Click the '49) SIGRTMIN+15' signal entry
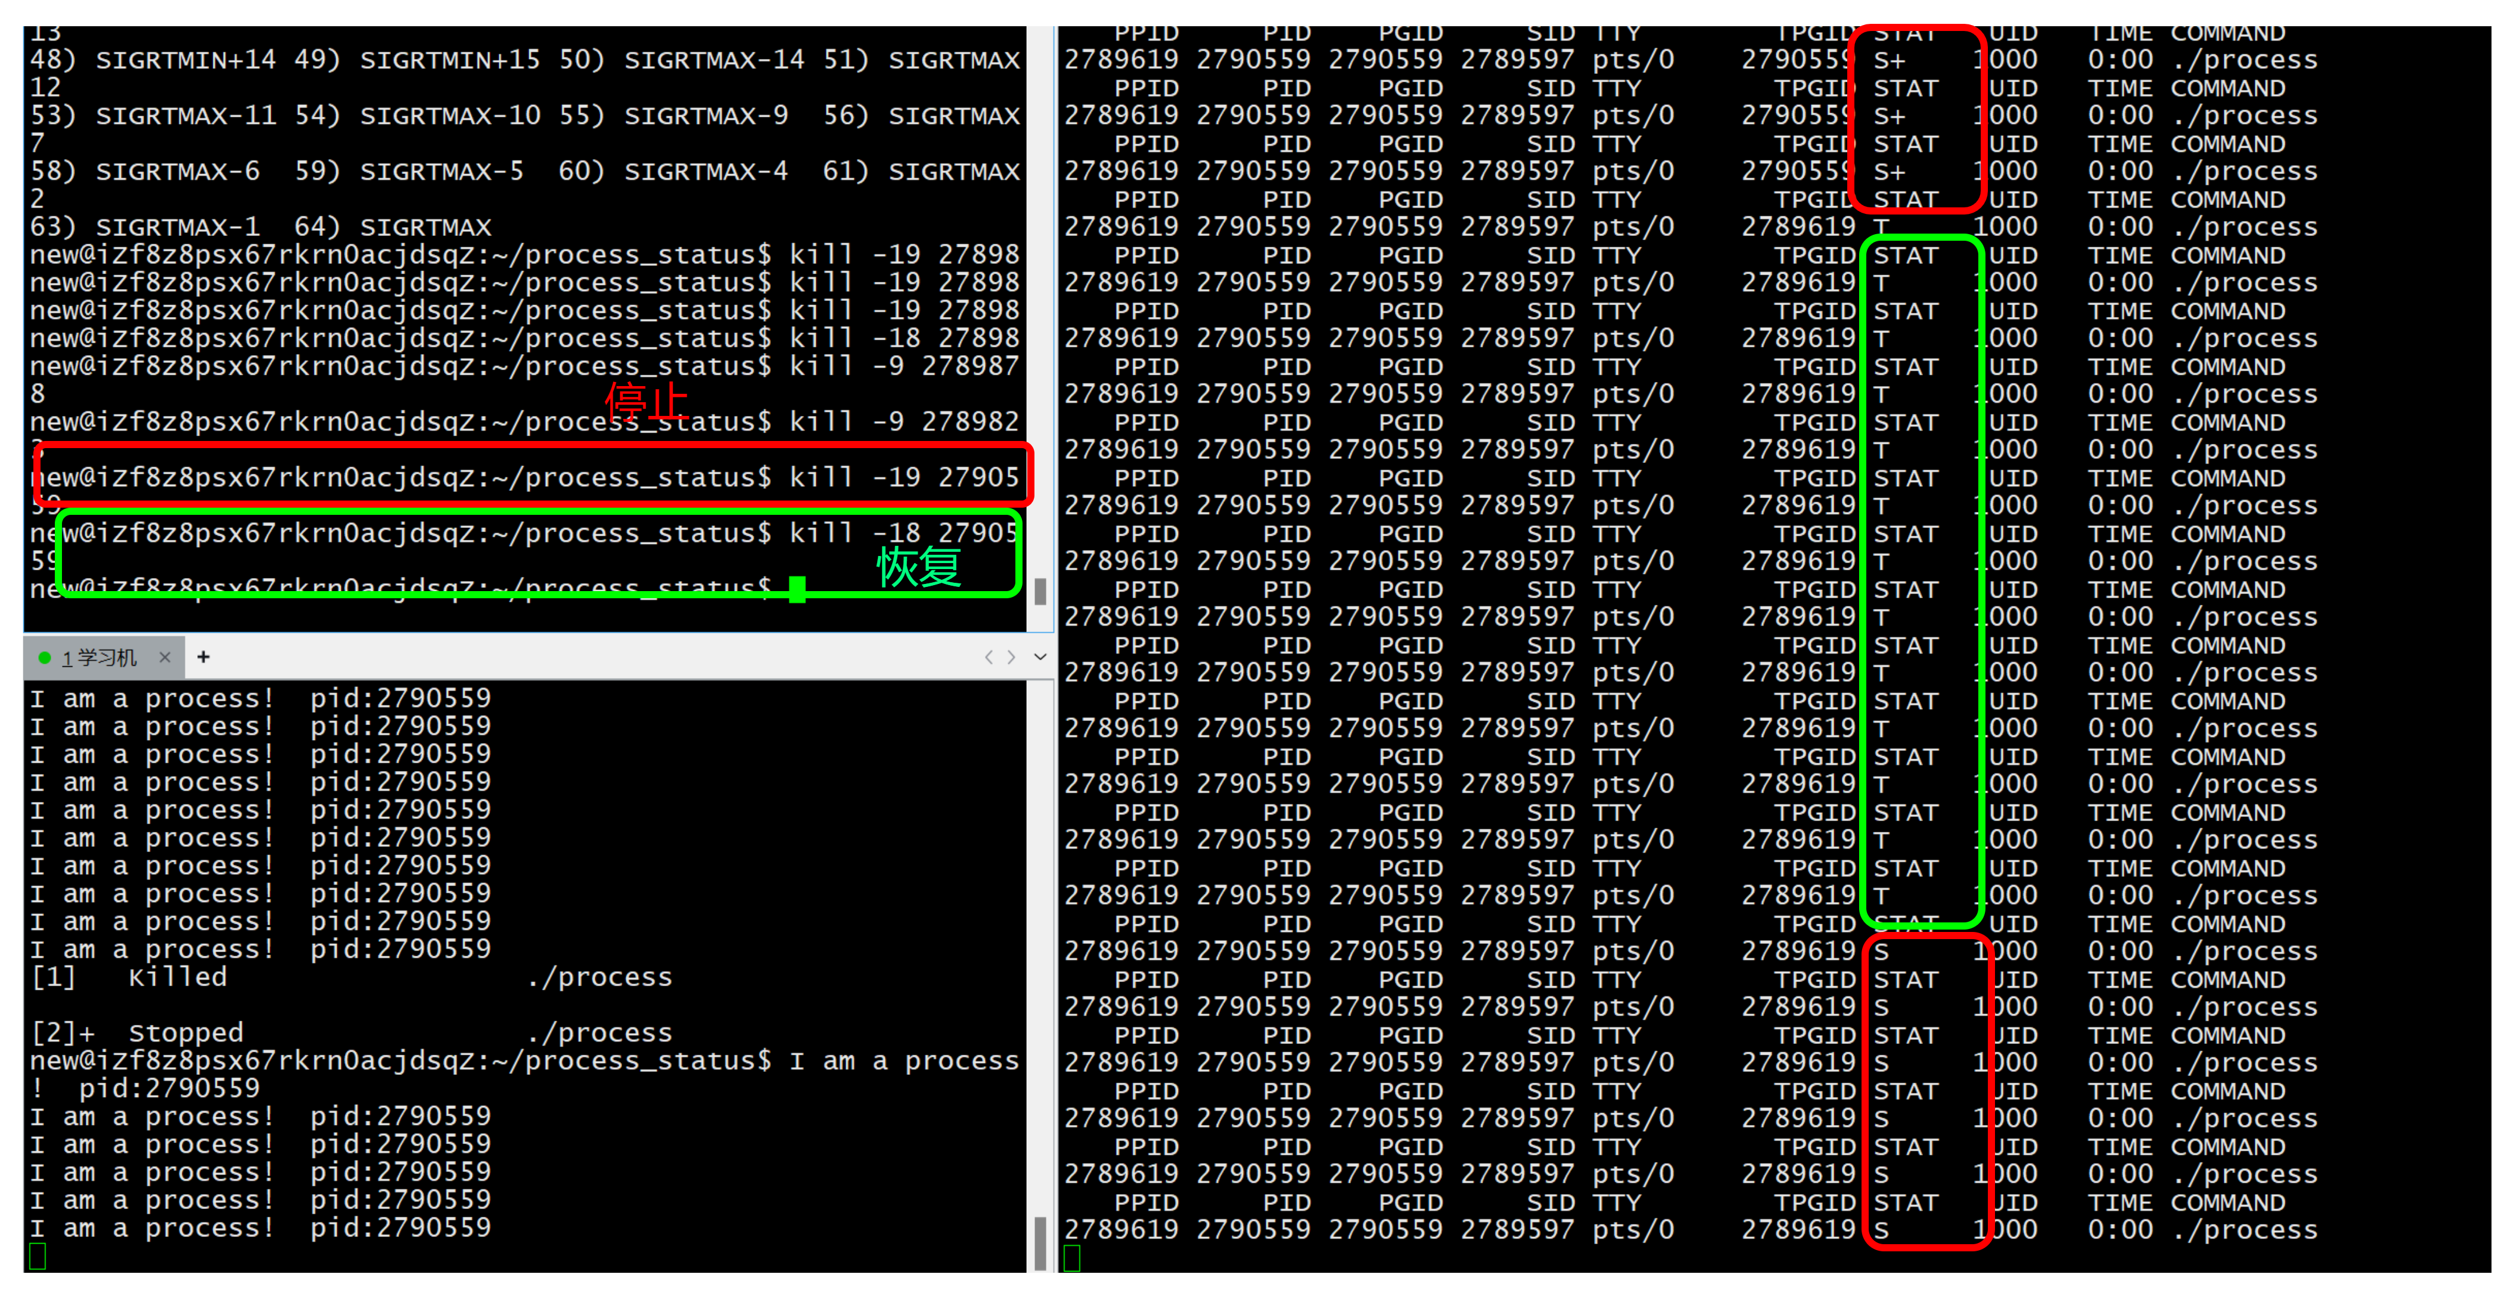This screenshot has width=2517, height=1299. tap(417, 60)
